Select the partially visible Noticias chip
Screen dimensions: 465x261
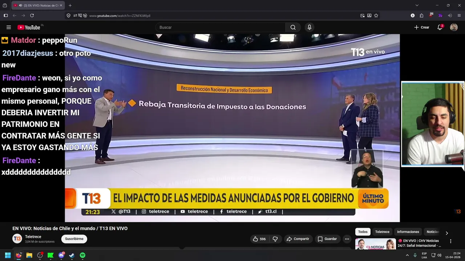[432, 232]
